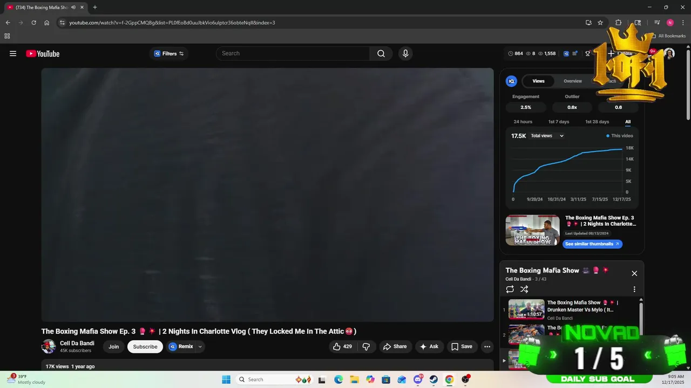The image size is (691, 388).
Task: Open Discord from the taskbar
Action: [418, 379]
